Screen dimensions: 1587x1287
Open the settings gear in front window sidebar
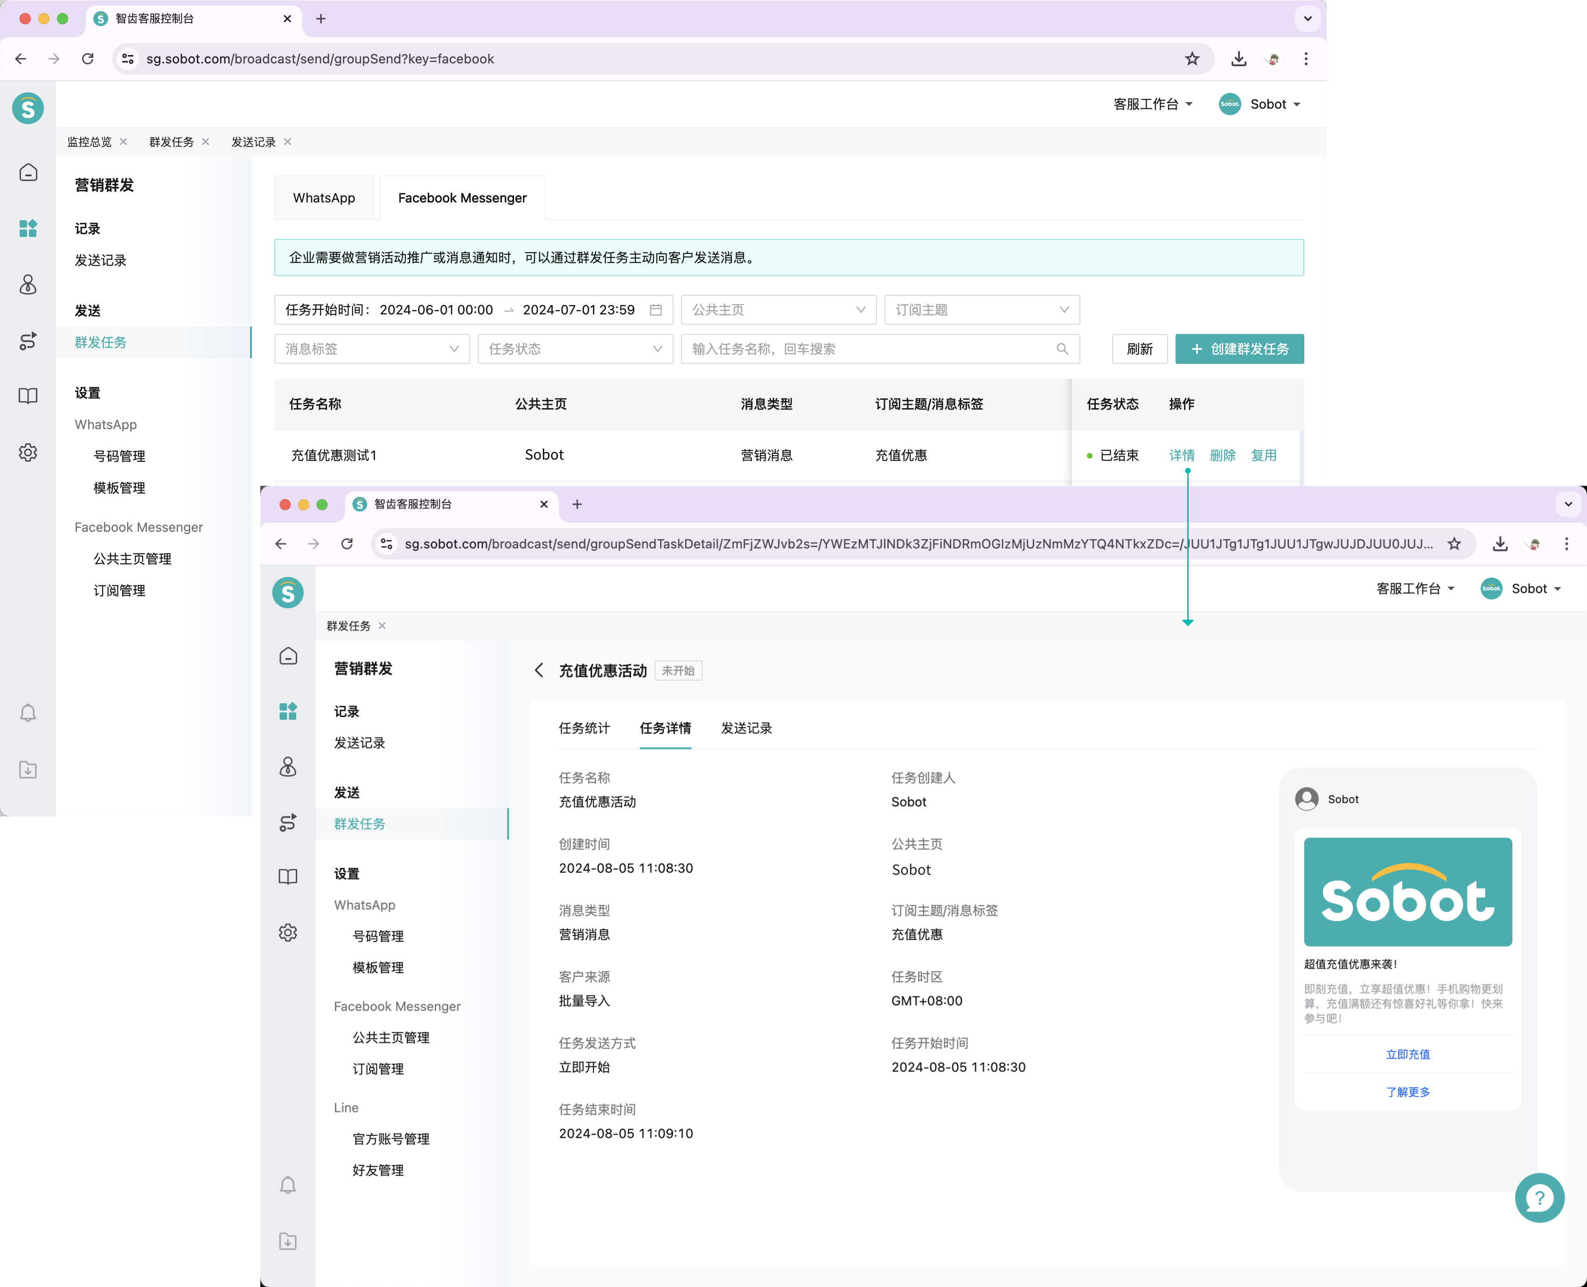[288, 932]
